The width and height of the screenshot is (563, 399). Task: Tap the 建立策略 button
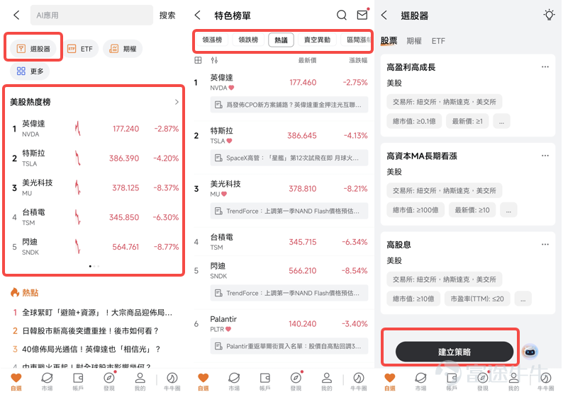455,352
